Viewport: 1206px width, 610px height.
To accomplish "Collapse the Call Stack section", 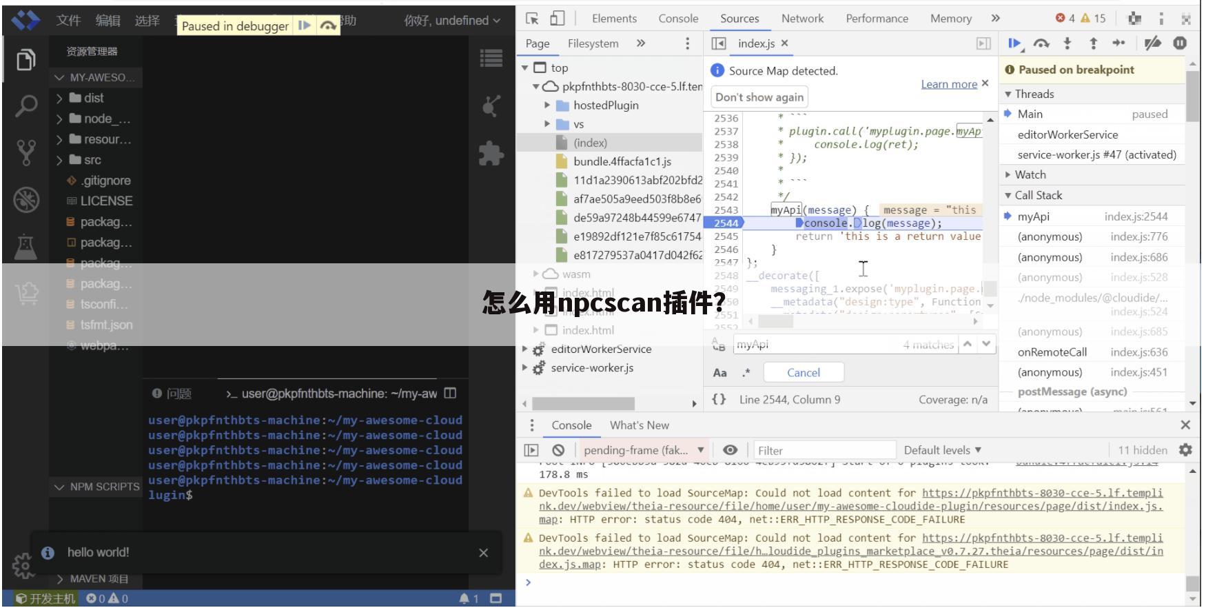I will [x=1008, y=195].
